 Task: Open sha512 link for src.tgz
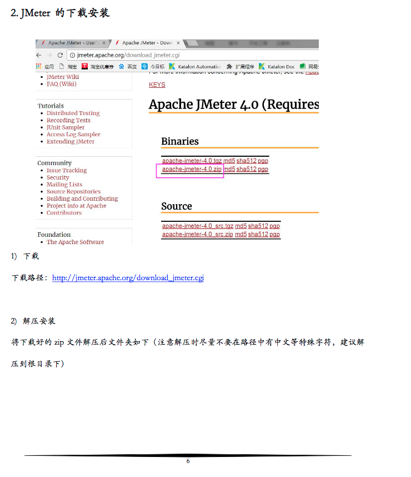pyautogui.click(x=258, y=226)
